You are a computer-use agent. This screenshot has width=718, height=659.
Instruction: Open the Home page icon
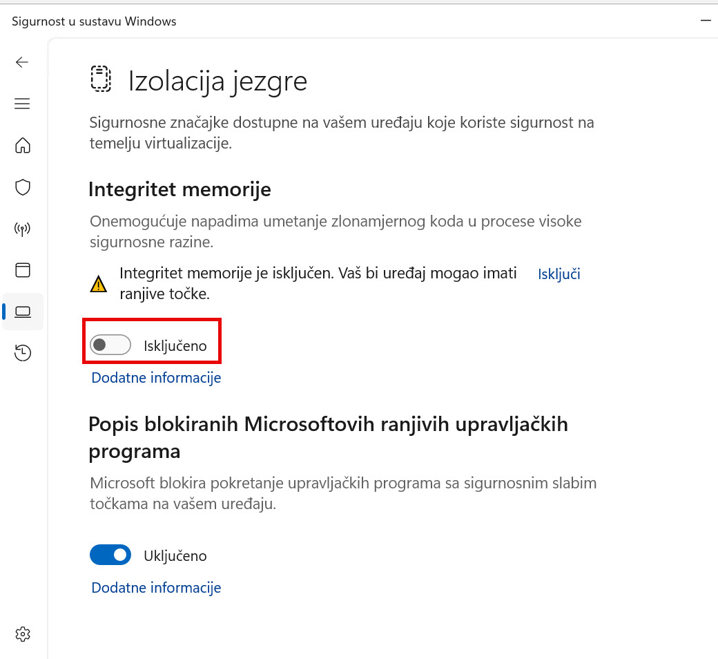click(x=22, y=145)
